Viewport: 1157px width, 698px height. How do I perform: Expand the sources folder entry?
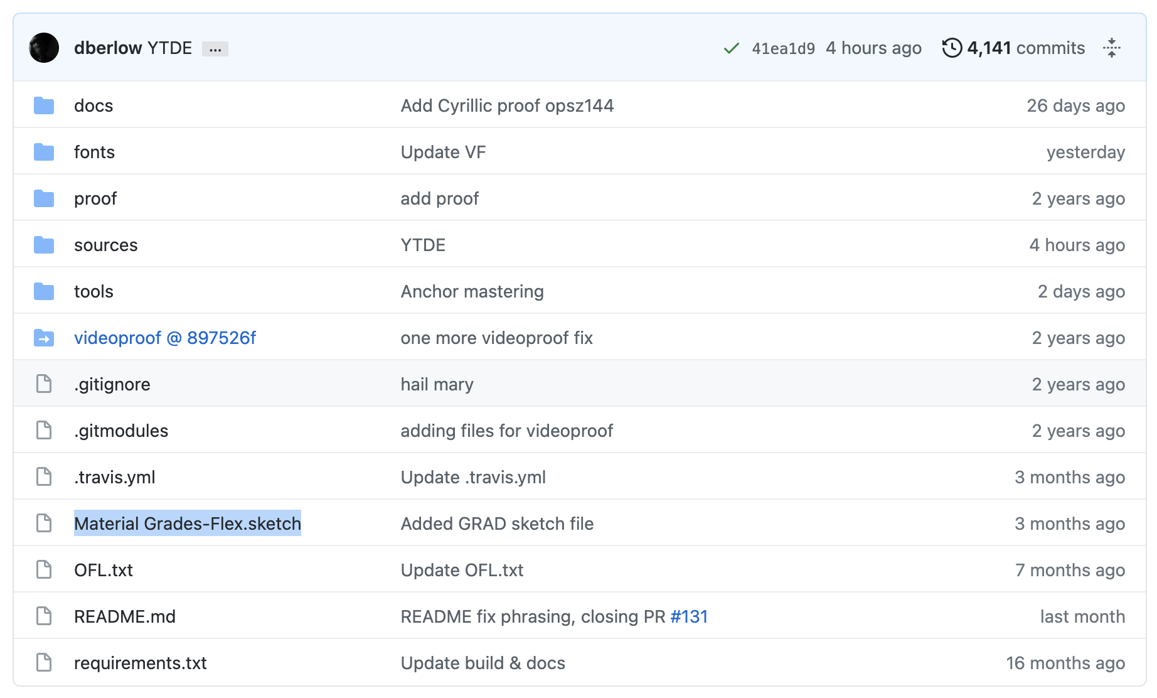pos(105,245)
